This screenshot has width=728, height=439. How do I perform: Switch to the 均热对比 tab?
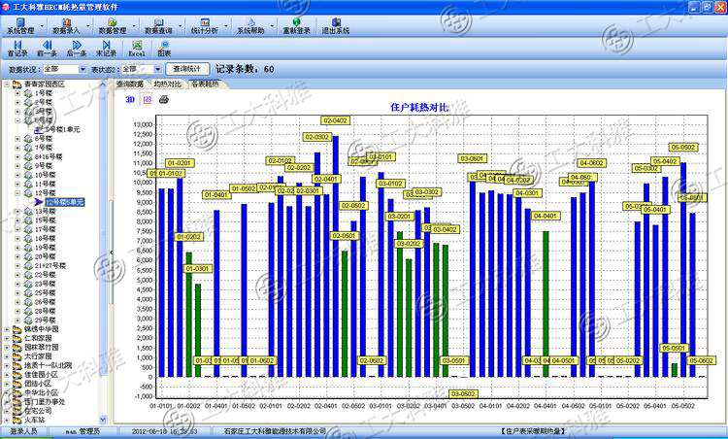coord(167,84)
